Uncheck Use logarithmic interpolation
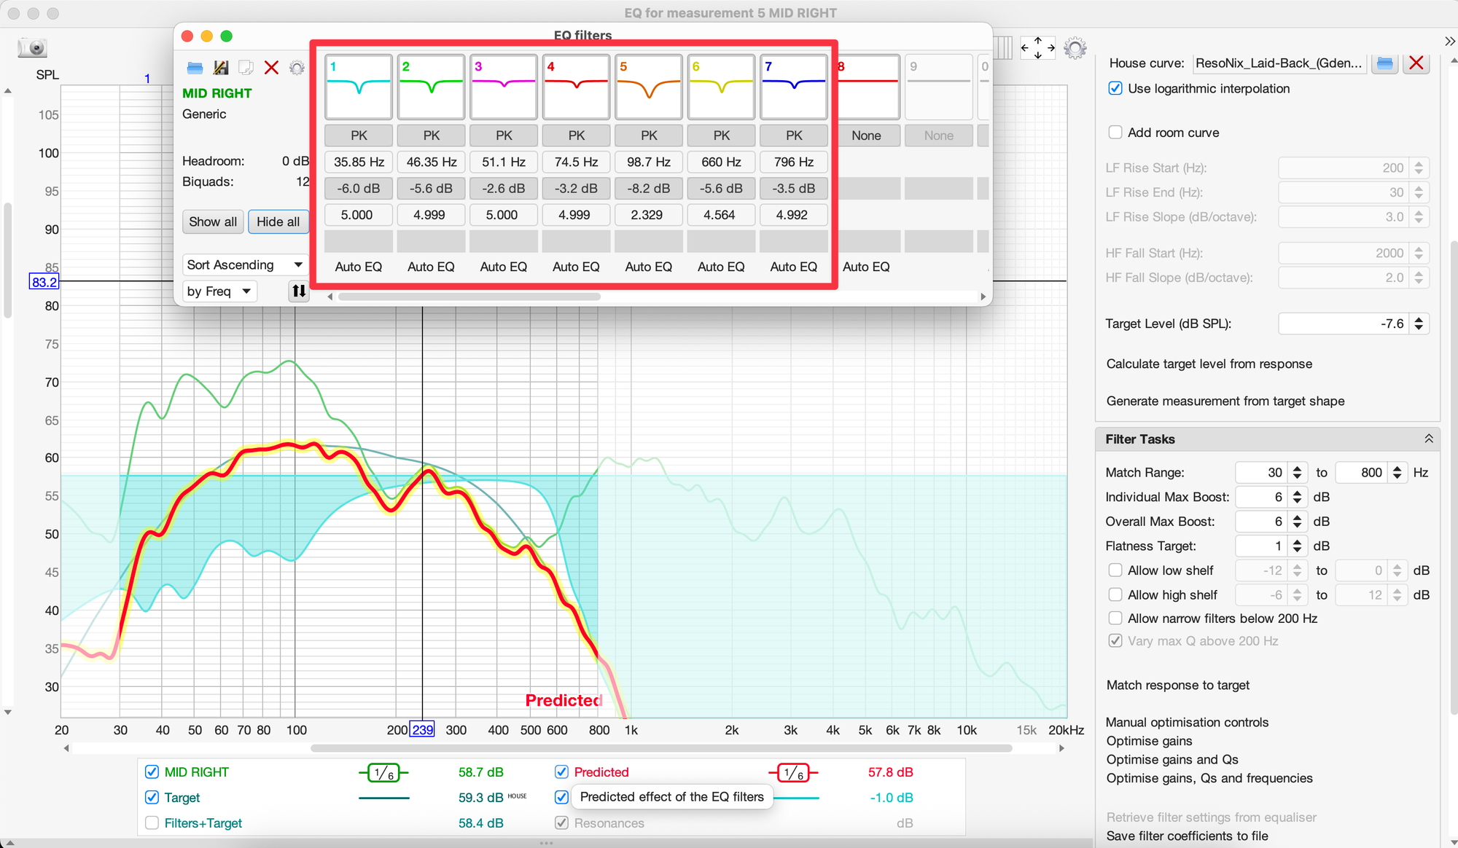1458x848 pixels. point(1115,88)
